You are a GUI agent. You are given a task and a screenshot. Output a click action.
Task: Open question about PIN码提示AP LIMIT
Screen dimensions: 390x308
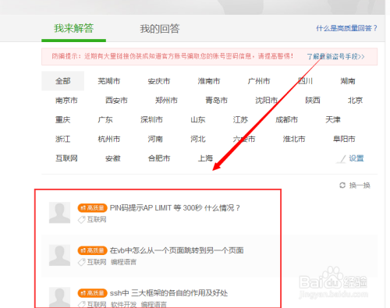(x=175, y=208)
